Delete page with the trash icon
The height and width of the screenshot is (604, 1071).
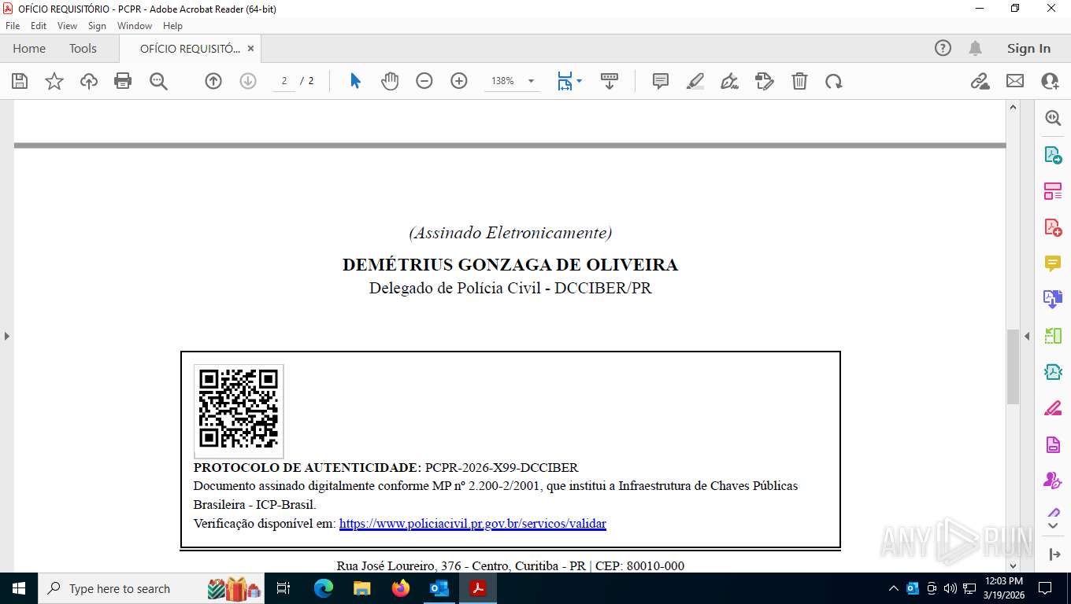[x=799, y=81]
